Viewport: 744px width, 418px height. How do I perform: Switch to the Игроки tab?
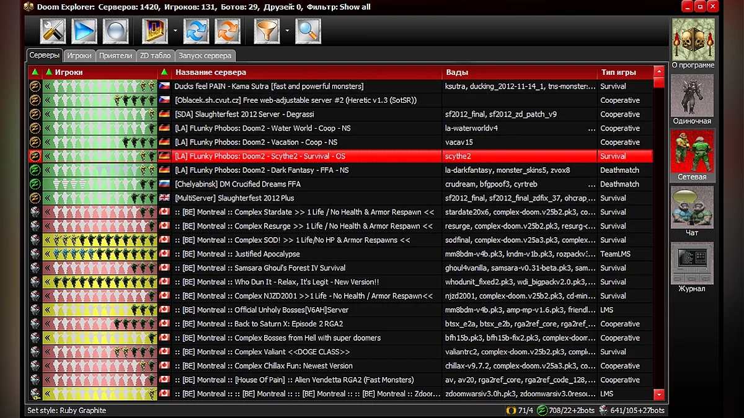[x=79, y=56]
